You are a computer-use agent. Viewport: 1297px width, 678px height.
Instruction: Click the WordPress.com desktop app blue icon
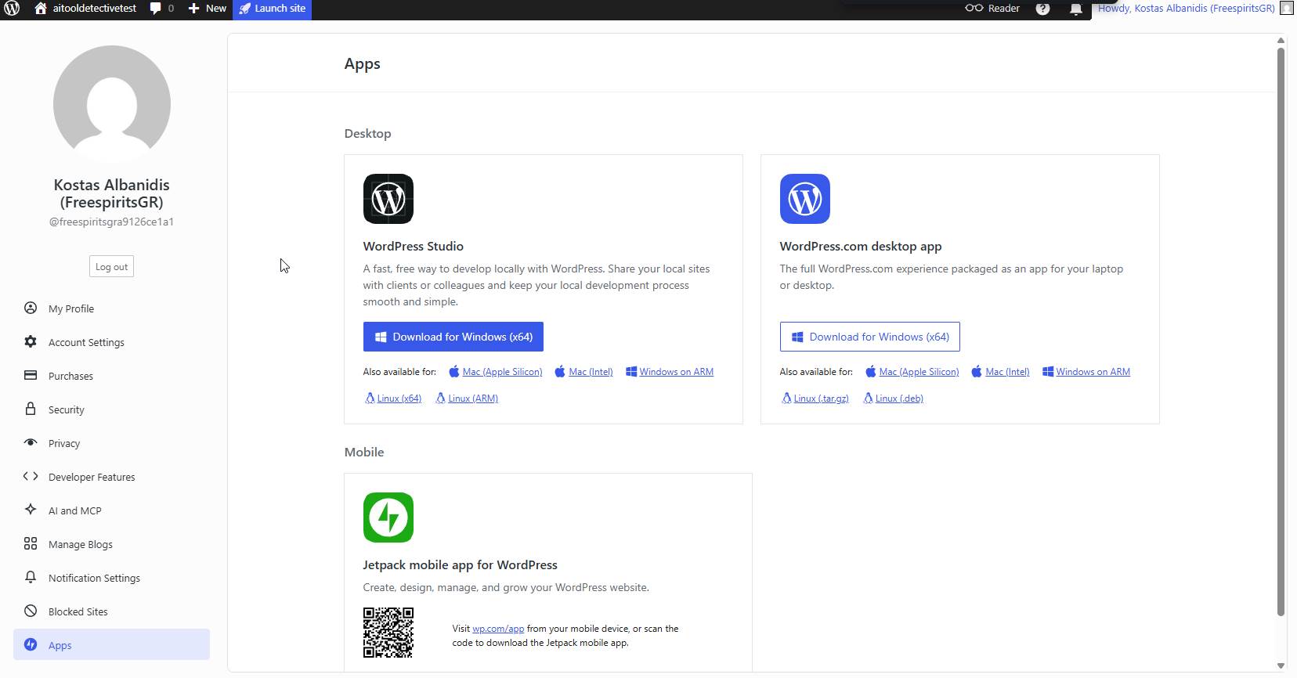(x=805, y=199)
